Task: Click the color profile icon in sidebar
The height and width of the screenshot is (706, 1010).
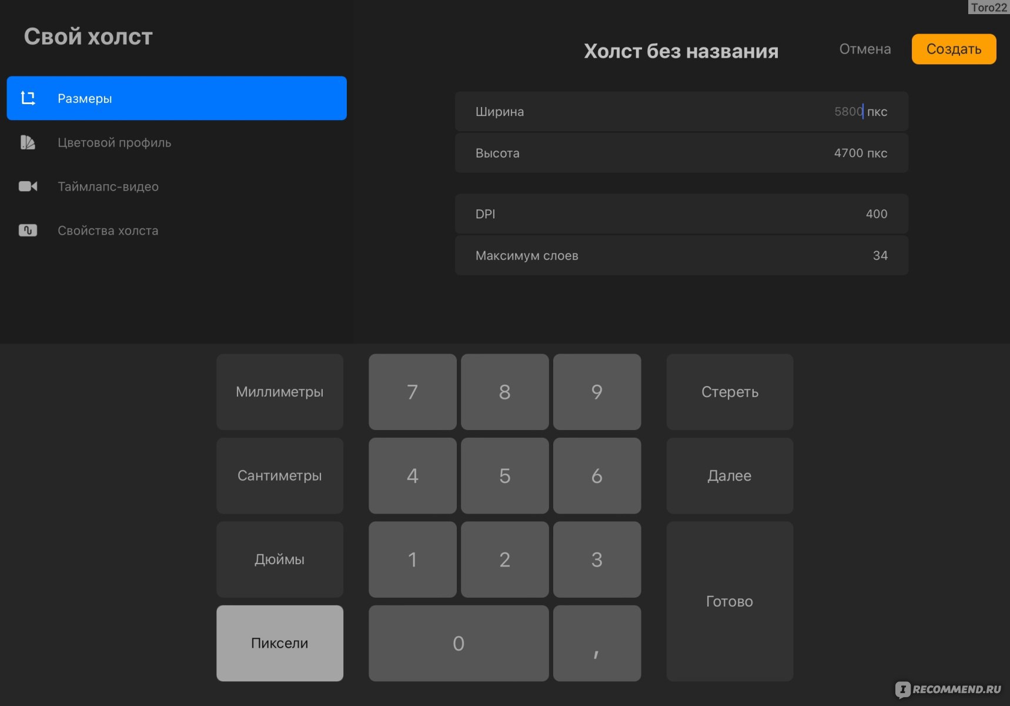Action: (x=28, y=142)
